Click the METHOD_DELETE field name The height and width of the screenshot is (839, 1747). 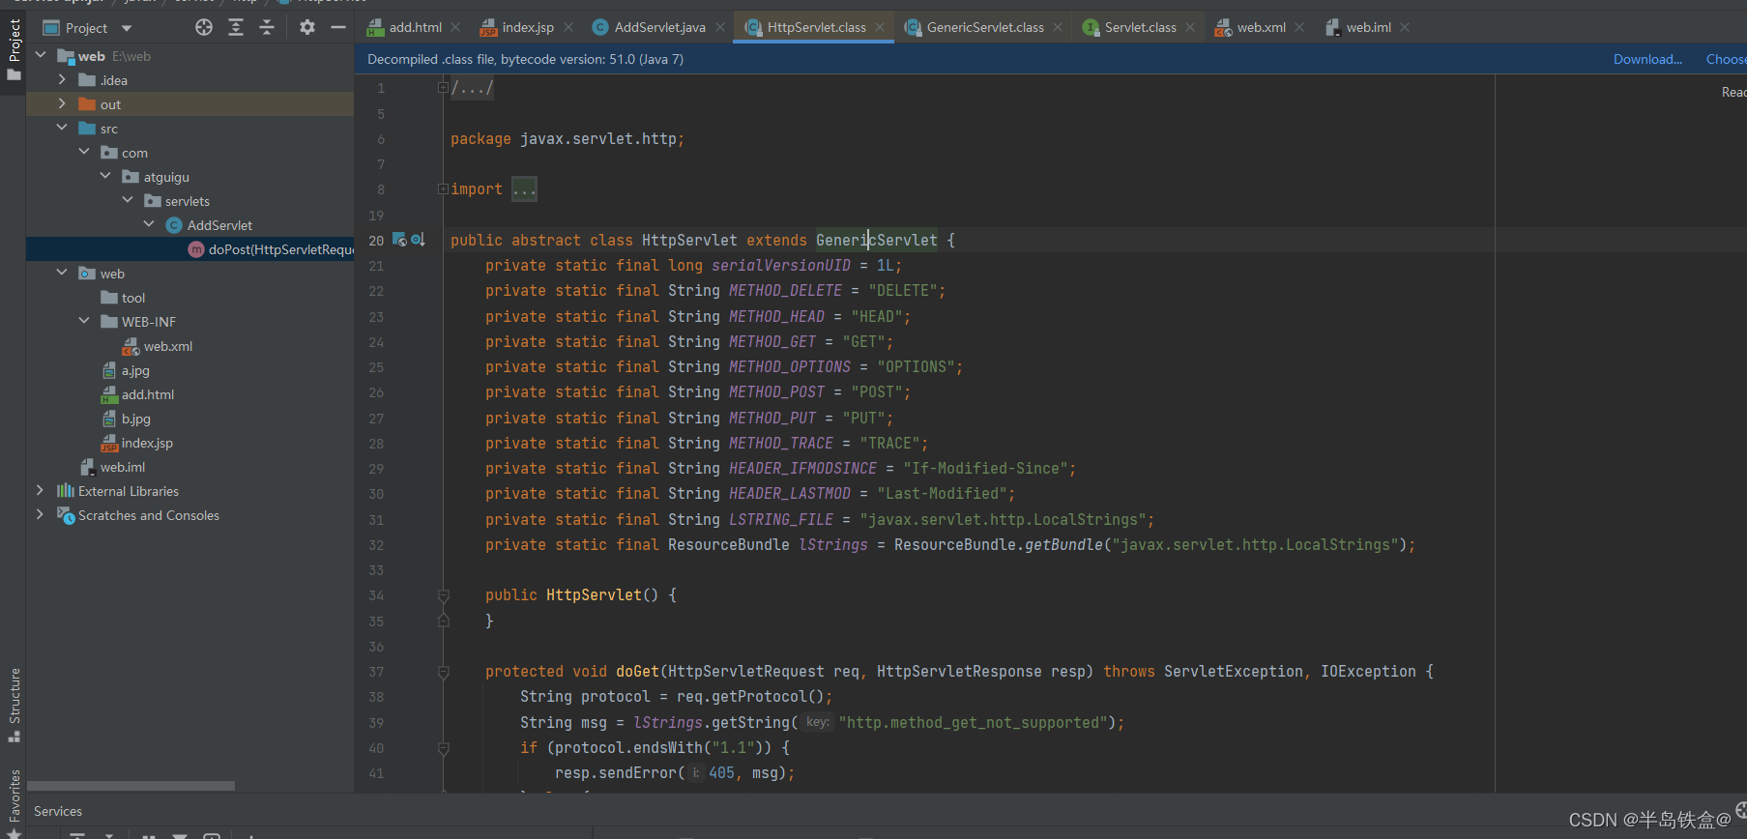pos(785,291)
